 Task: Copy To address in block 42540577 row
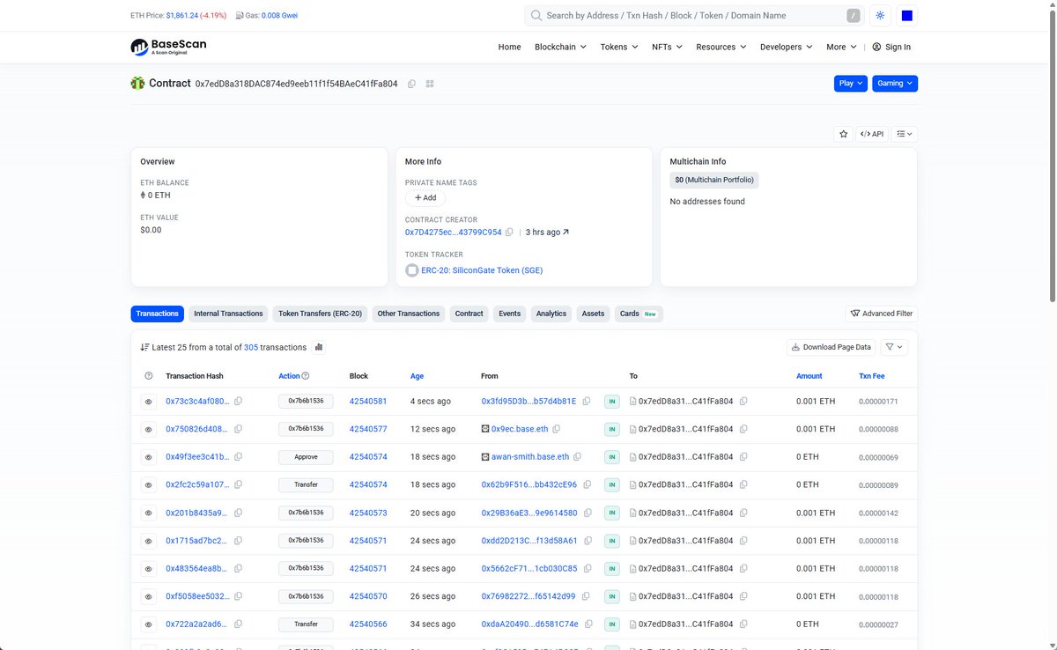pyautogui.click(x=743, y=429)
